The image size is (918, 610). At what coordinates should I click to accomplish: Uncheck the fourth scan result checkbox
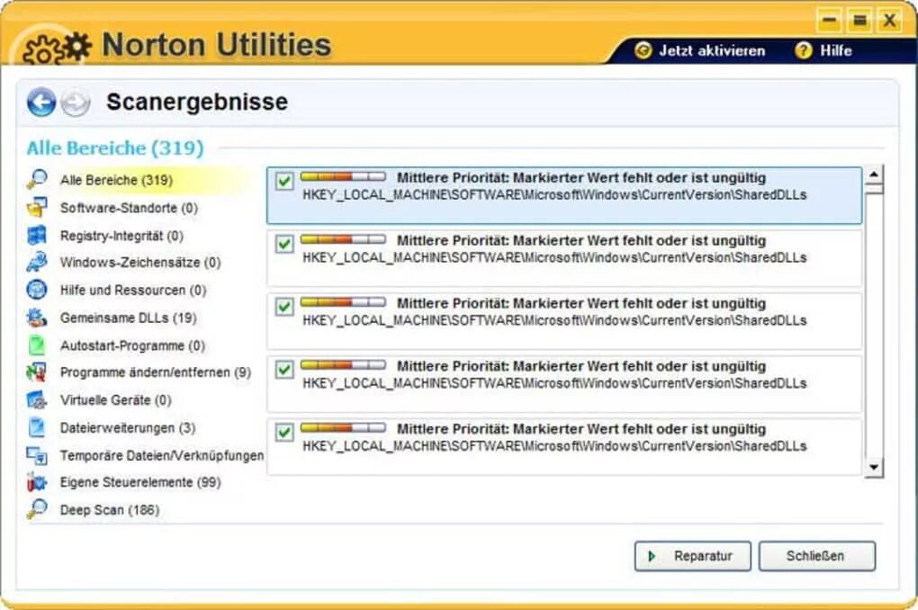pyautogui.click(x=284, y=370)
